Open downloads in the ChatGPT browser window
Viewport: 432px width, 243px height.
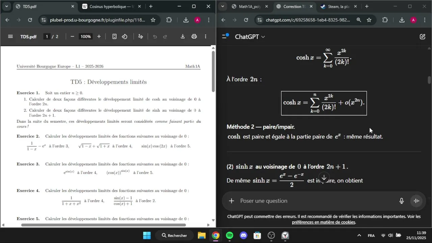click(402, 20)
